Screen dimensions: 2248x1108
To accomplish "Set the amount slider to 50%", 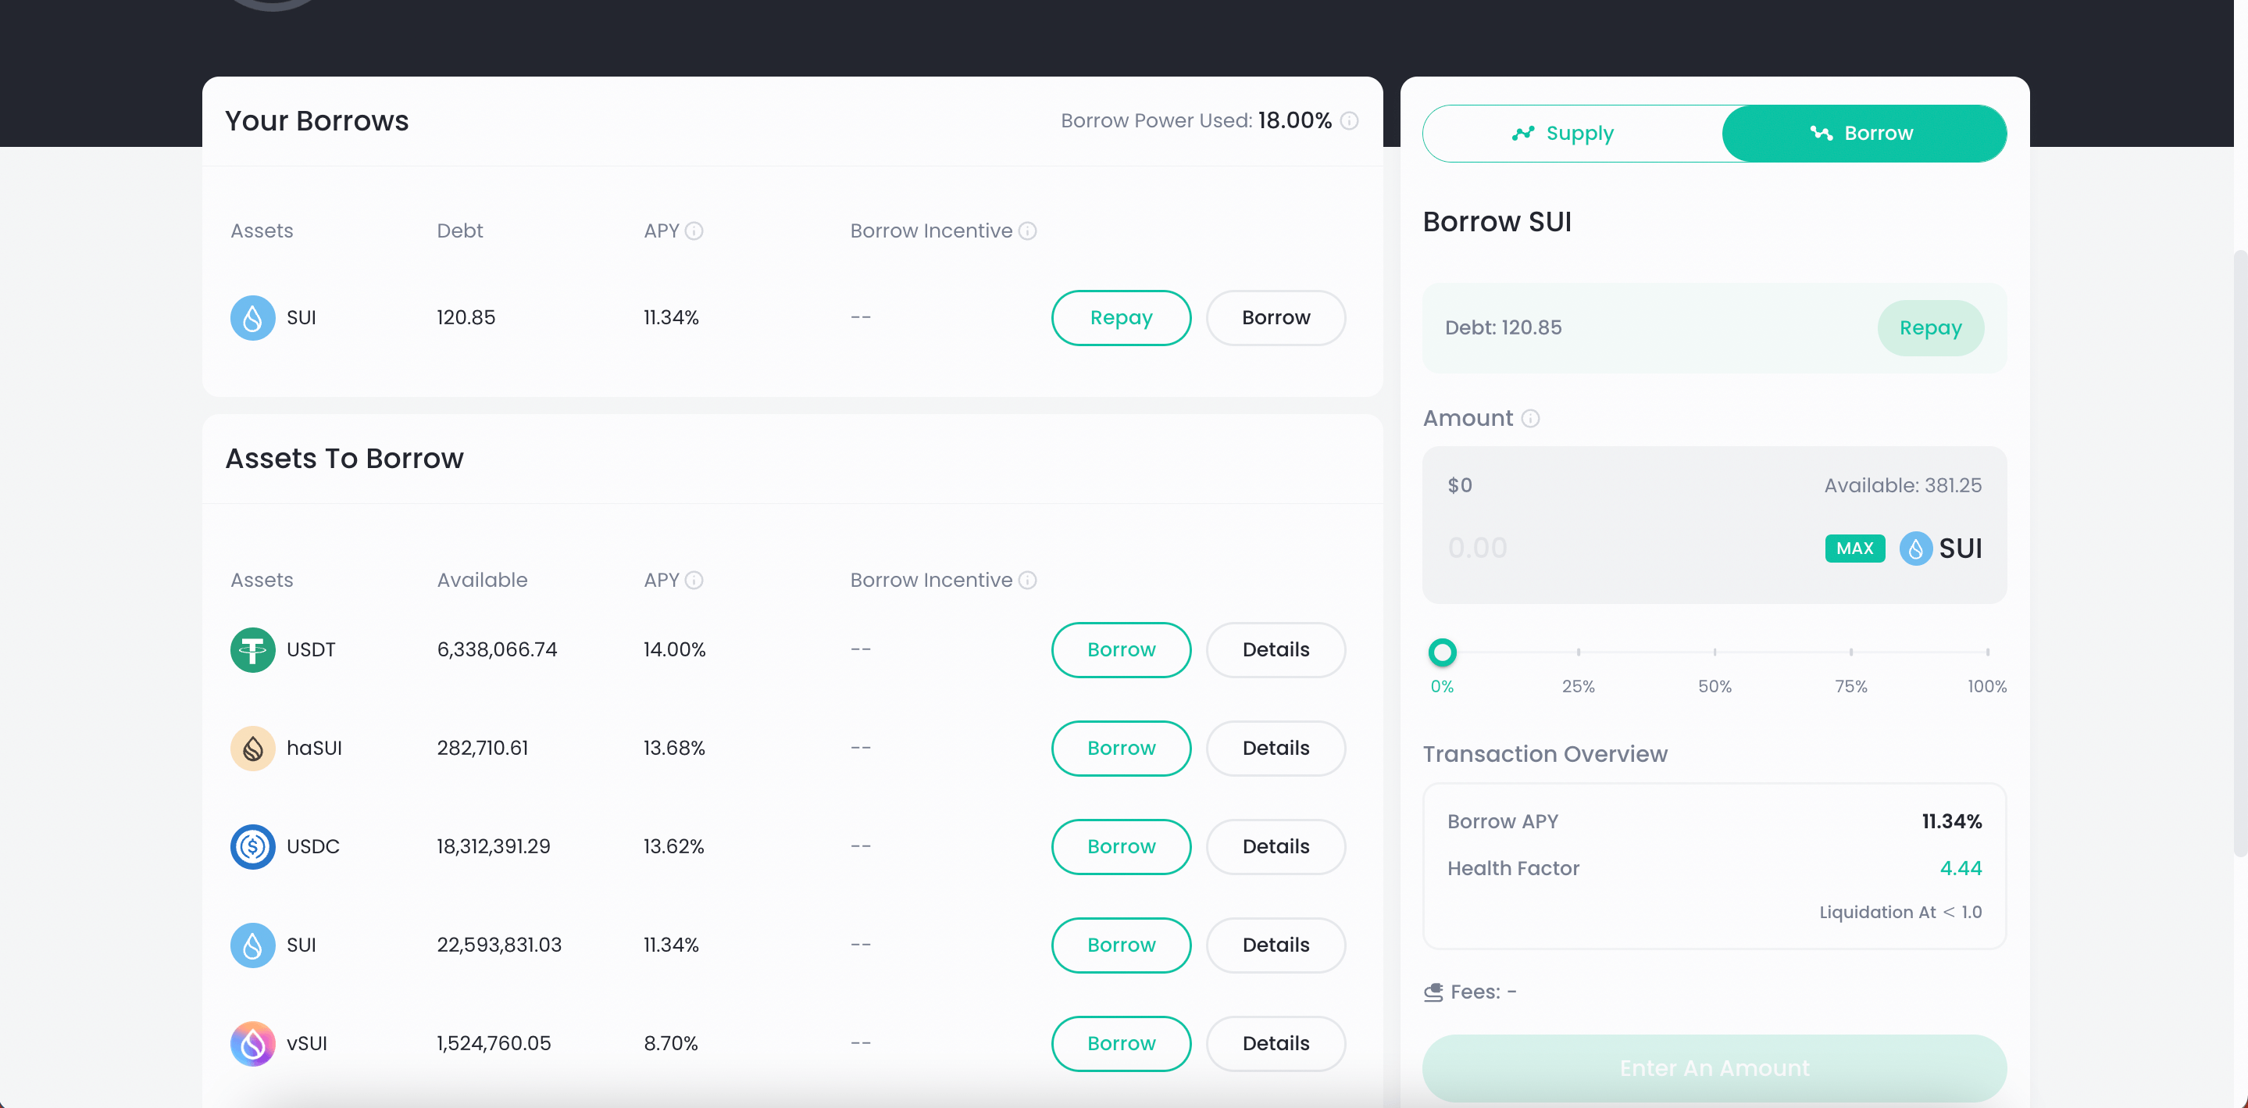I will [x=1714, y=652].
